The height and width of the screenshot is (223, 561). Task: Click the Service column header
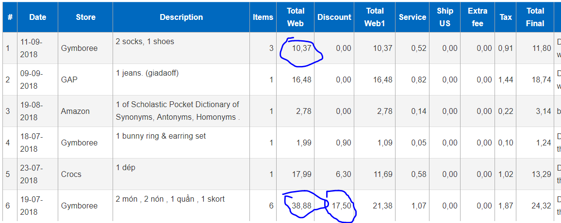(x=412, y=17)
